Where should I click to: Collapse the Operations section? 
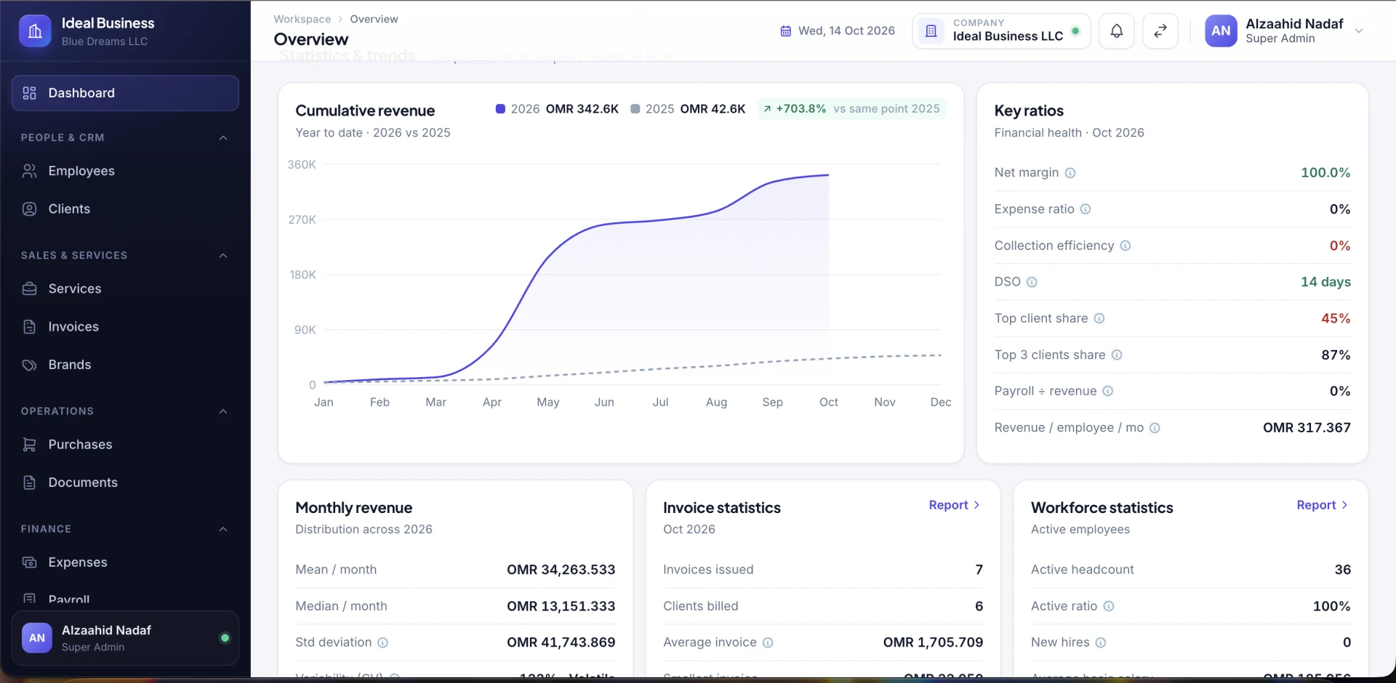[x=223, y=411]
